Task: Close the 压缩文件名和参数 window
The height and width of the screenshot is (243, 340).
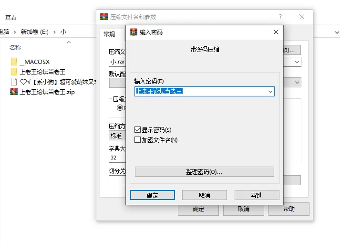Action: (302, 17)
